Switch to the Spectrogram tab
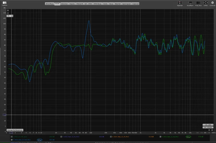Screen dimensions: 216x143 [x=127, y=4]
